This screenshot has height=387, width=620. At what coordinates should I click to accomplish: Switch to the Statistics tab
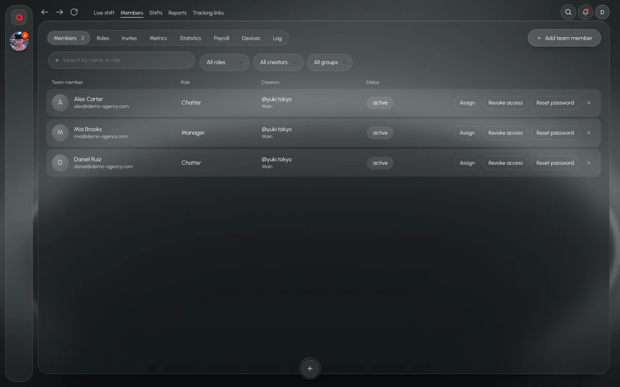pyautogui.click(x=190, y=38)
